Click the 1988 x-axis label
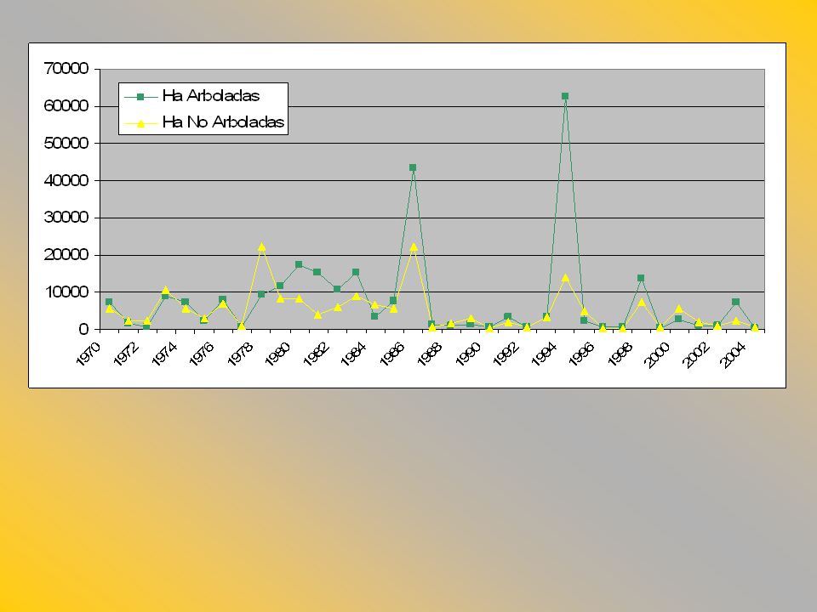The image size is (817, 612). click(430, 354)
